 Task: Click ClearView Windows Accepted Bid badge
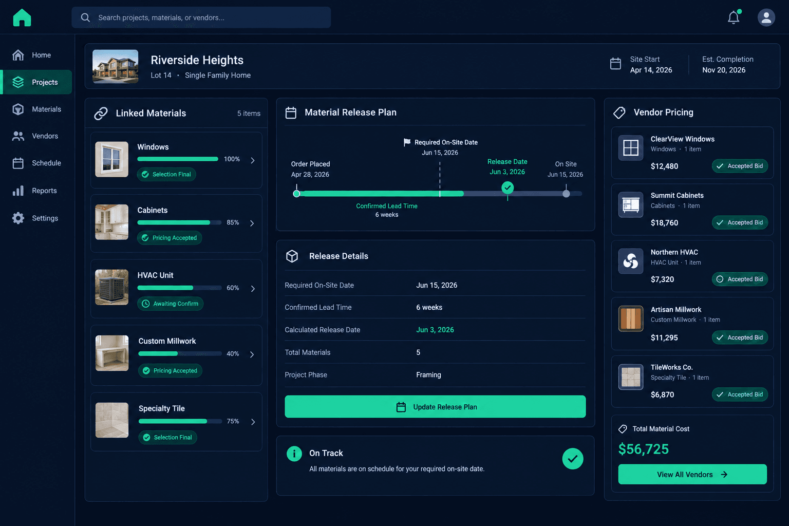[x=740, y=166]
